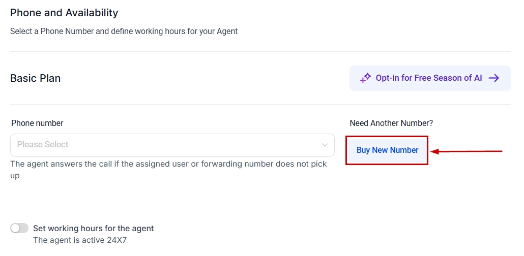Screen dimensions: 524x256
Task: Click the right arrow icon on Opt-in button
Action: [493, 78]
